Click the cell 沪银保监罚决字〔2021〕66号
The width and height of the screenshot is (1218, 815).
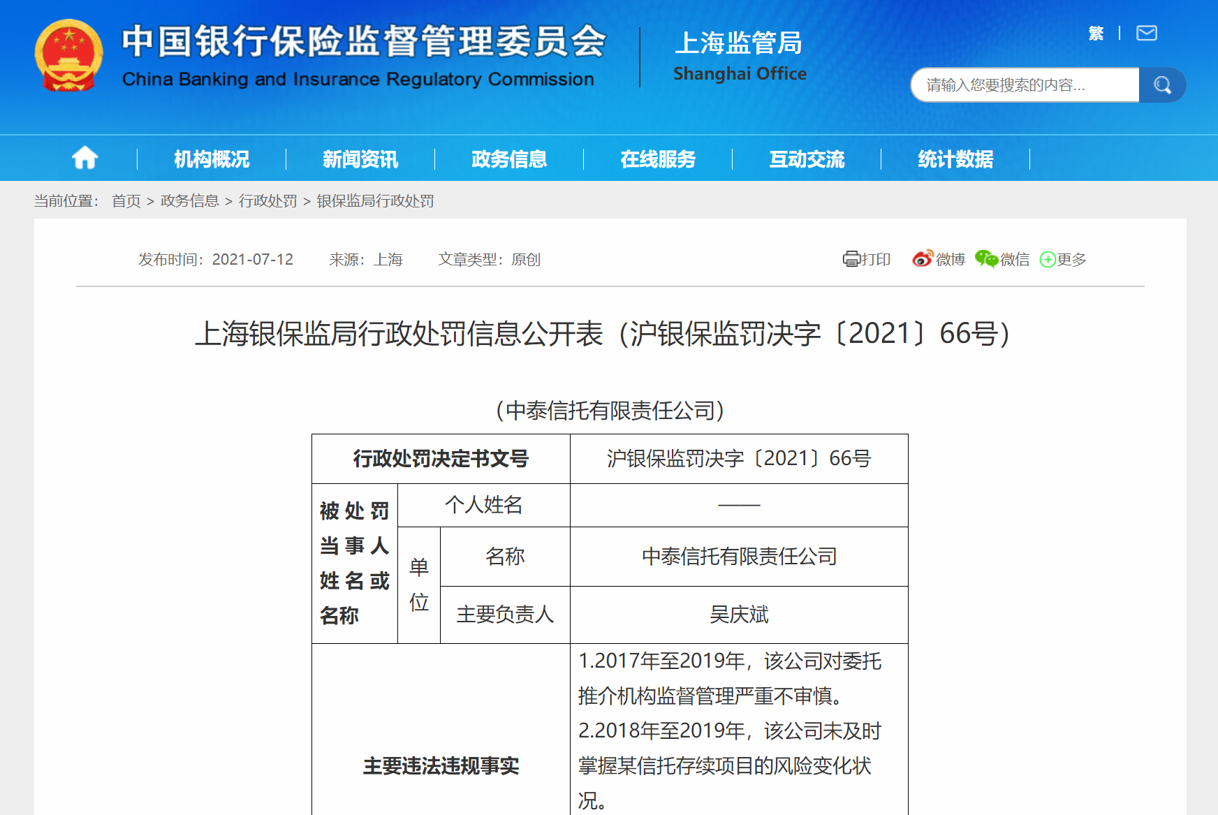tap(739, 459)
